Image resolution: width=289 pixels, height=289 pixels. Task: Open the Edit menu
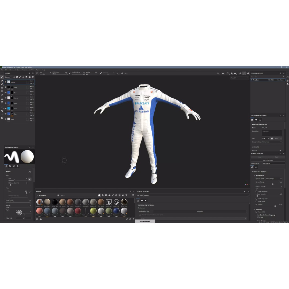click(6, 70)
